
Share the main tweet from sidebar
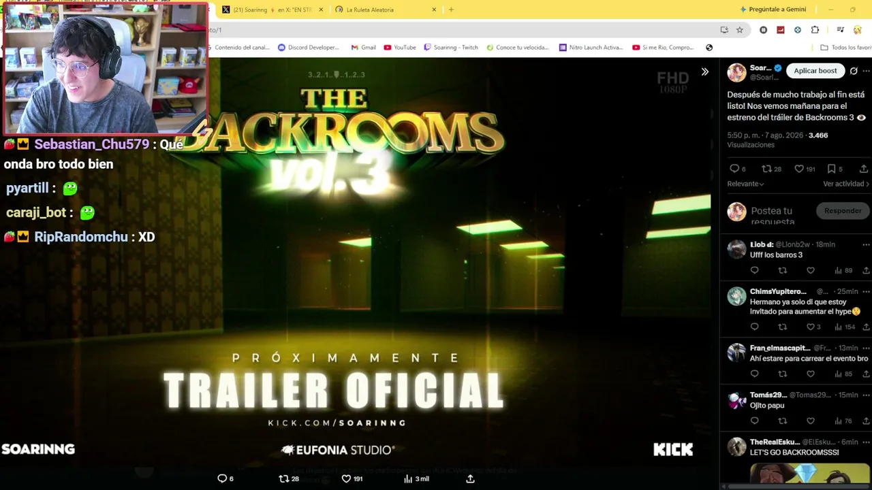(864, 169)
